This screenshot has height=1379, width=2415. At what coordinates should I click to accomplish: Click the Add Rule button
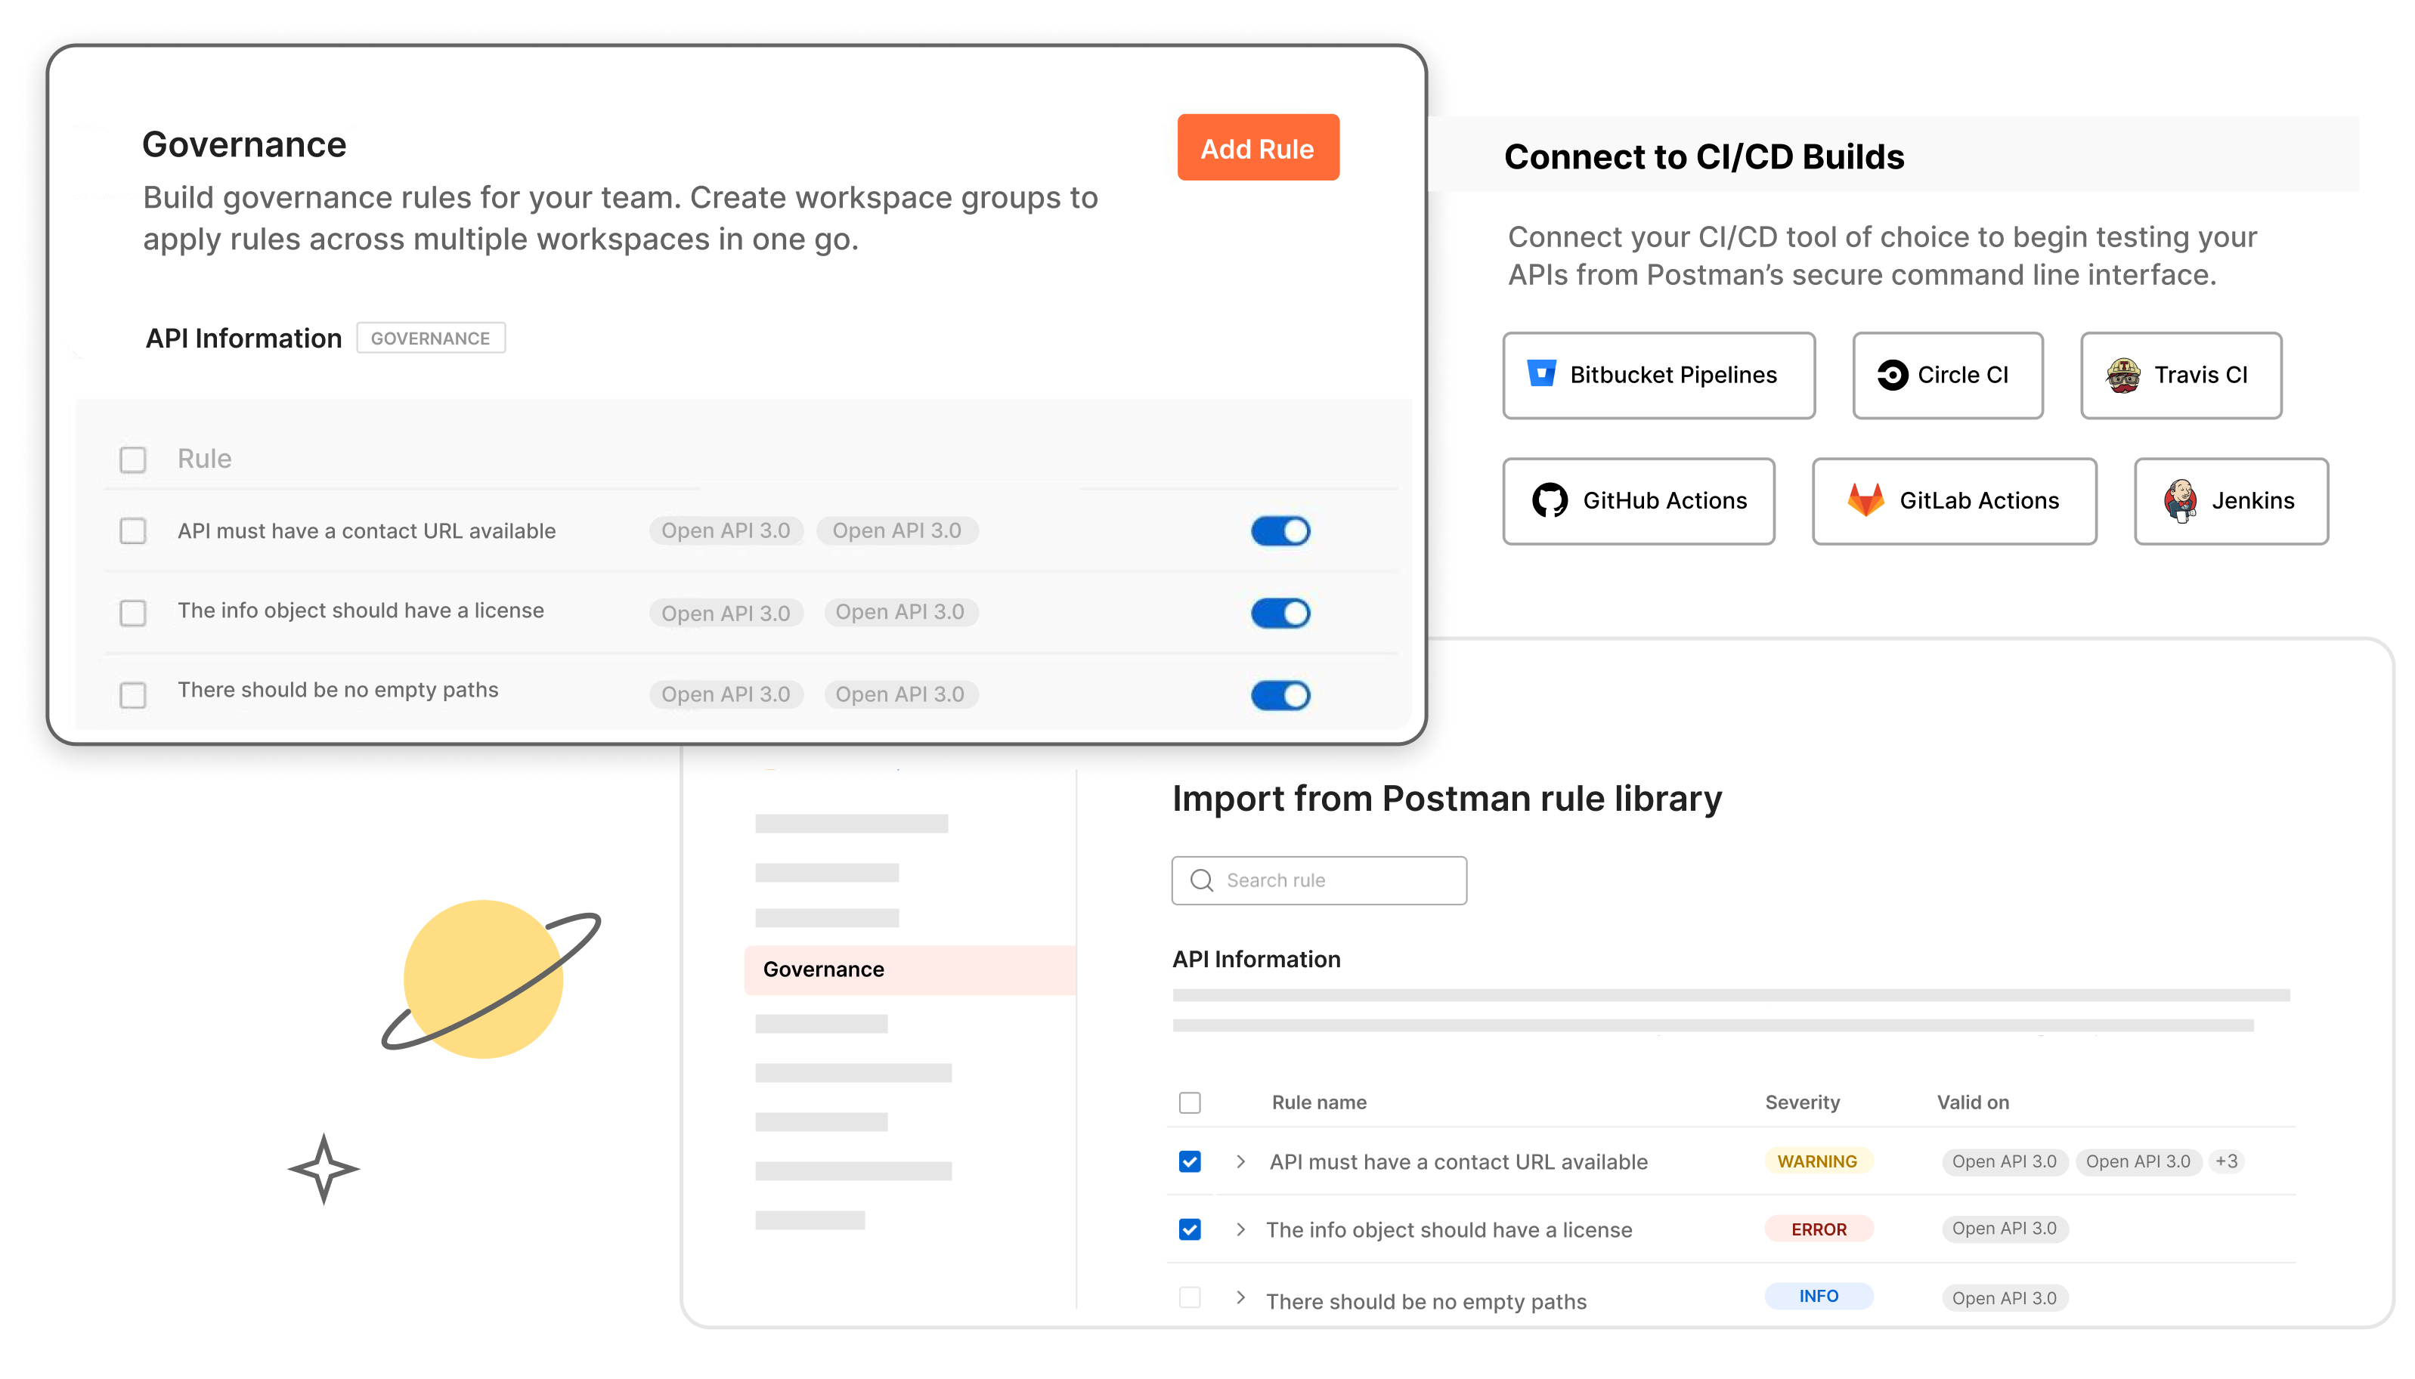(x=1257, y=149)
